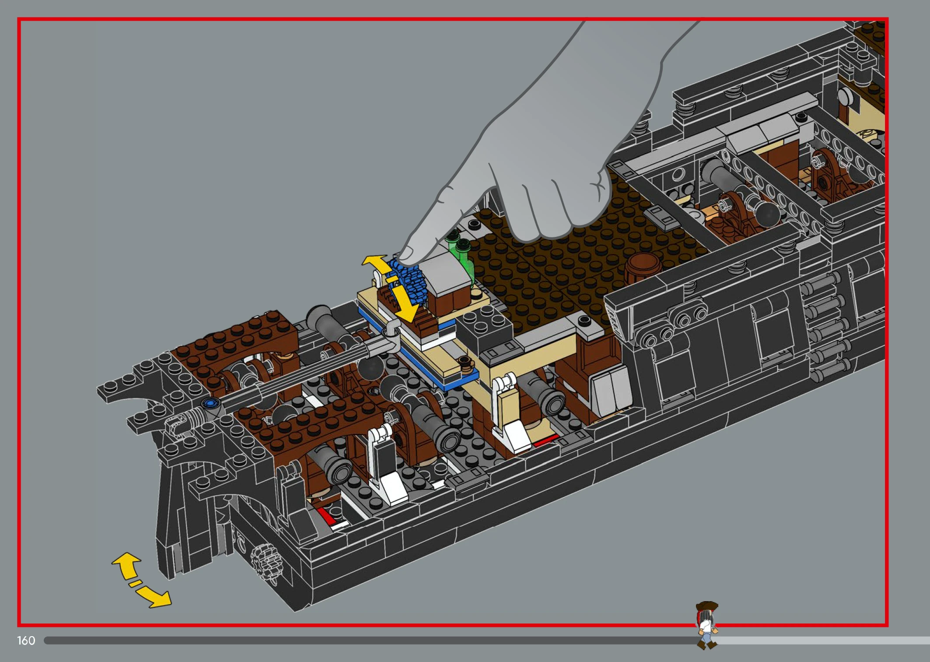Click the dark filled progress bar section
This screenshot has width=930, height=662.
(350, 641)
